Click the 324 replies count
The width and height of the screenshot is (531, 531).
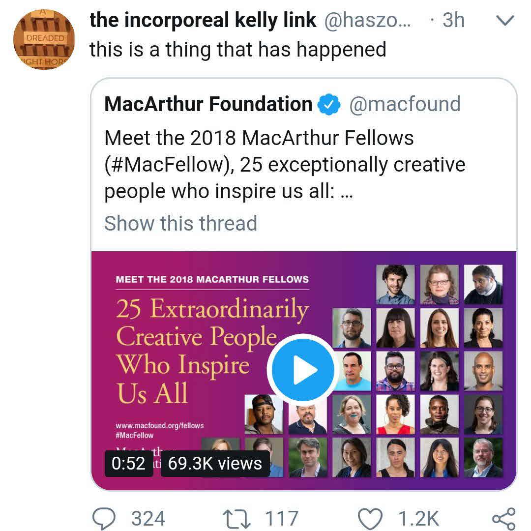point(148,519)
